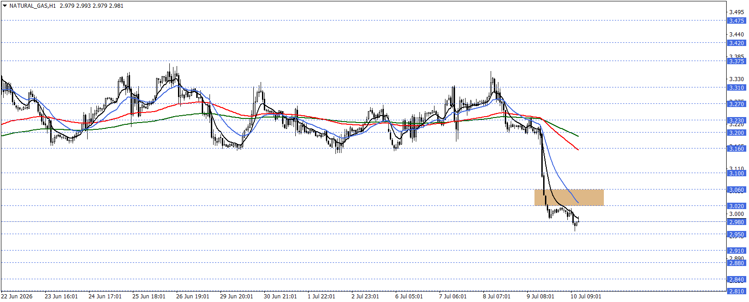The height and width of the screenshot is (302, 749).
Task: Click the triangle arrow beside NATURAL_GAS,H1
Action: [x=5, y=6]
